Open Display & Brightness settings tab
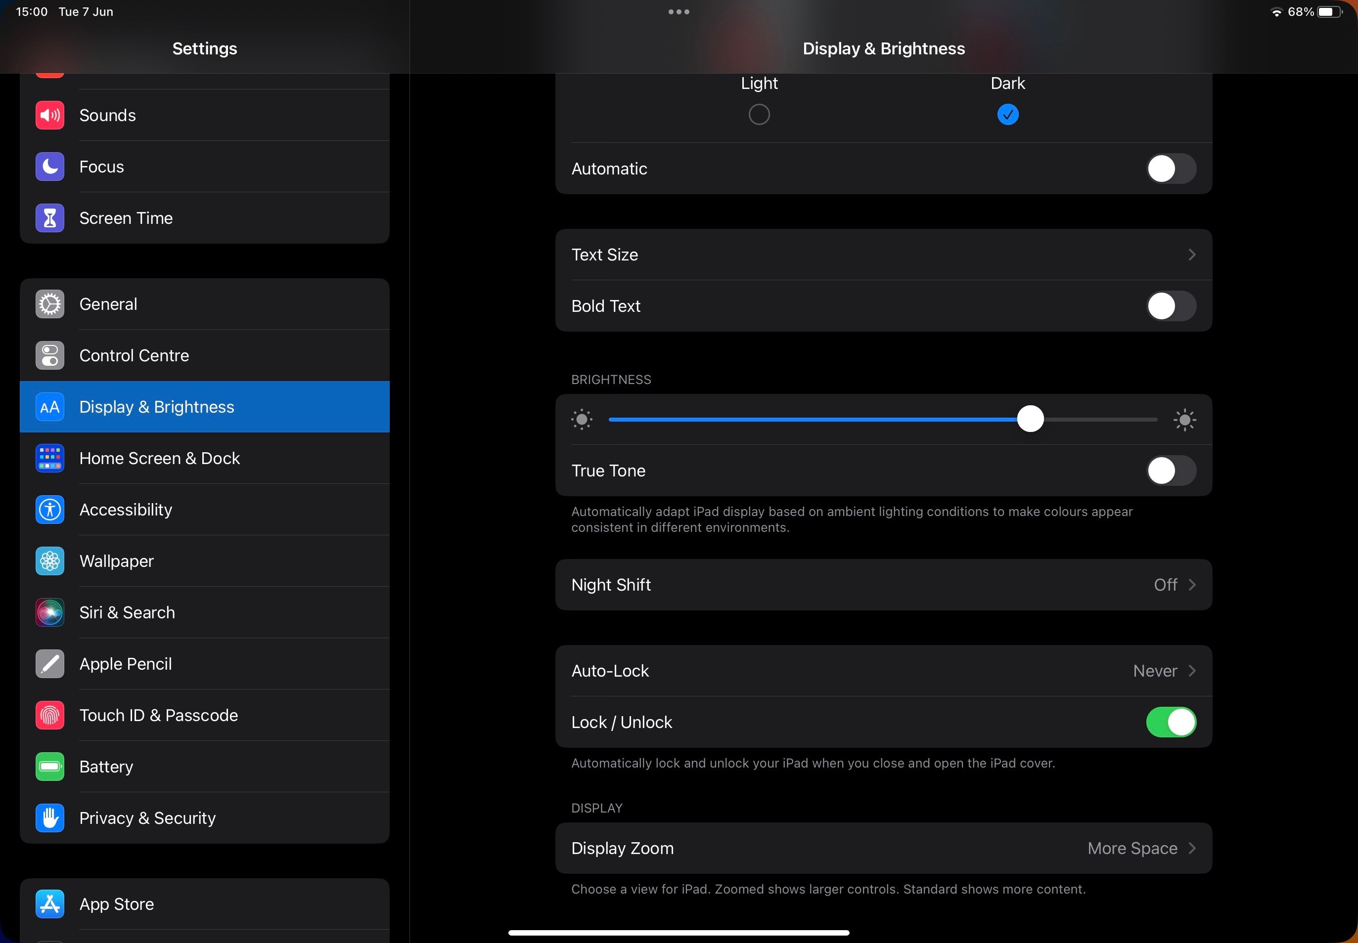Image resolution: width=1358 pixels, height=943 pixels. [204, 406]
